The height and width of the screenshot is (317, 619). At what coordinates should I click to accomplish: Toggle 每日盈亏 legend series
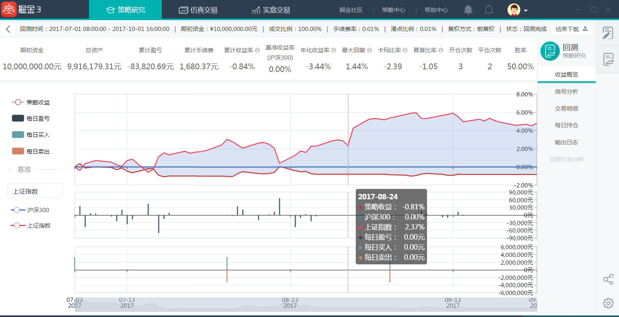pos(31,118)
